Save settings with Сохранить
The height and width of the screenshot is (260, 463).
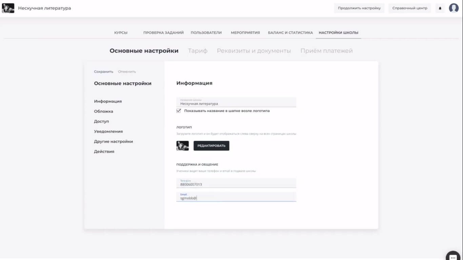pos(103,71)
